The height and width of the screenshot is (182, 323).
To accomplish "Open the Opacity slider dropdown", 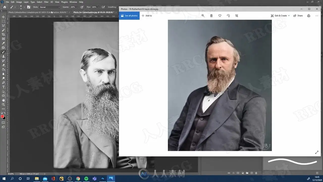I will [x=77, y=7].
